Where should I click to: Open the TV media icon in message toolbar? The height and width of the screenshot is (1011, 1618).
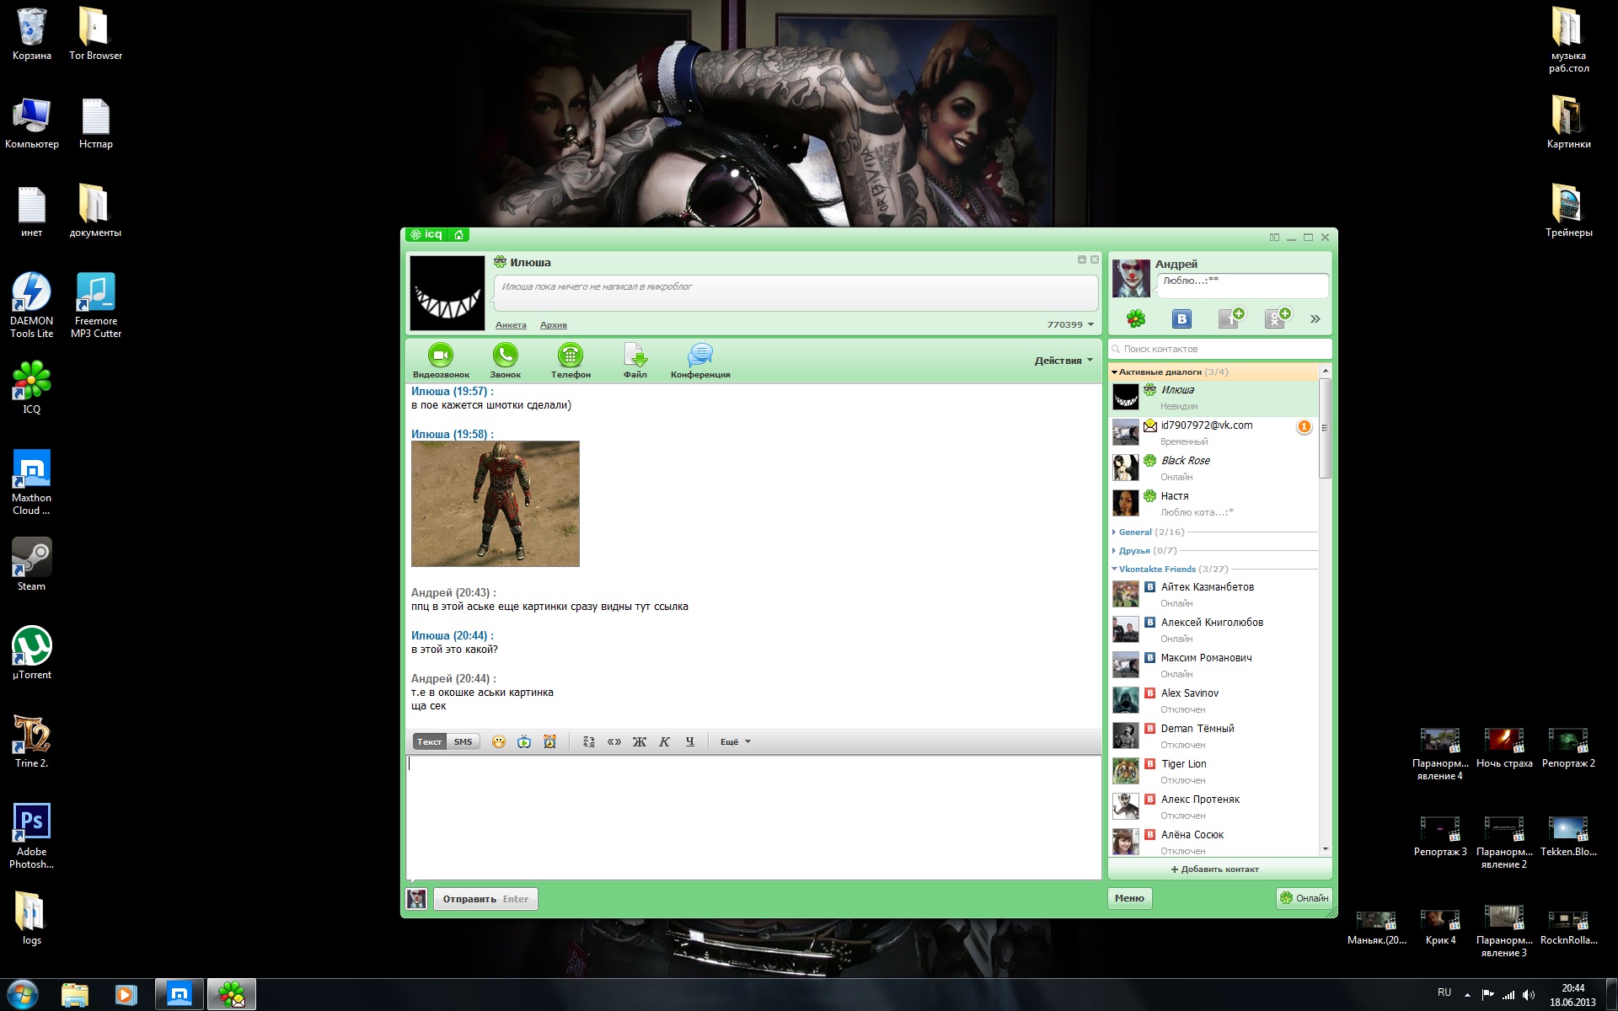(x=524, y=741)
